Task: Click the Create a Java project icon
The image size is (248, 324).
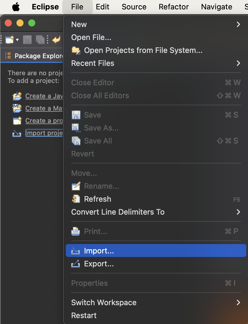Action: click(x=17, y=96)
